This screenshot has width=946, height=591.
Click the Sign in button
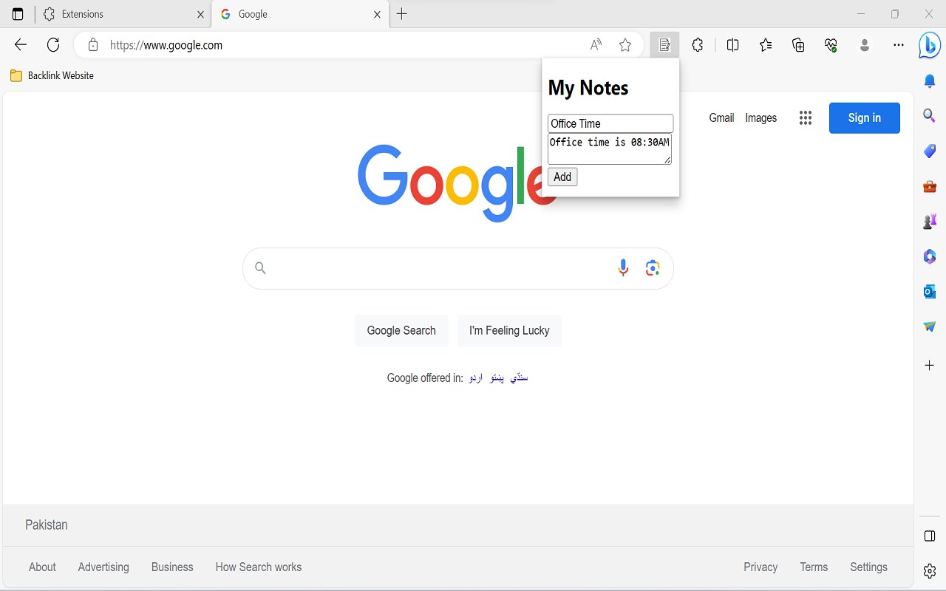[x=865, y=117]
